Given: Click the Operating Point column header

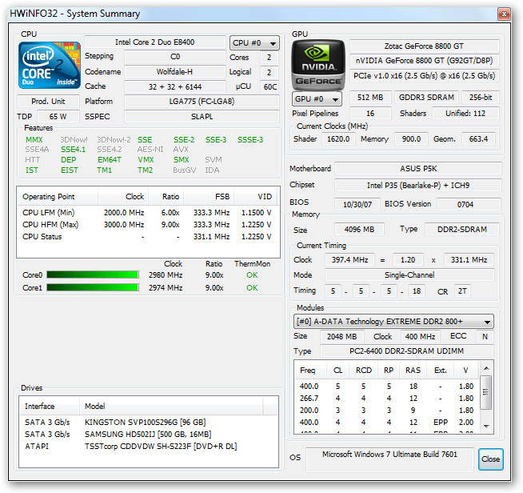Looking at the screenshot, I should [x=57, y=197].
